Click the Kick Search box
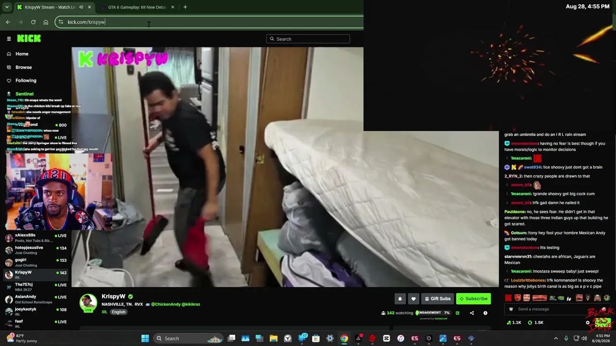The image size is (616, 346). point(308,39)
